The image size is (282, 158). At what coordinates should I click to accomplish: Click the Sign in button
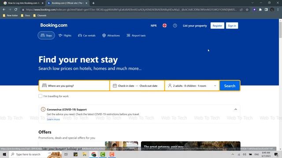pos(232,25)
